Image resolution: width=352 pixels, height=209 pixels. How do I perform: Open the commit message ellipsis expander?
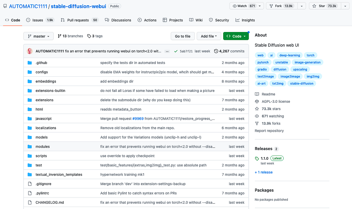(x=167, y=51)
